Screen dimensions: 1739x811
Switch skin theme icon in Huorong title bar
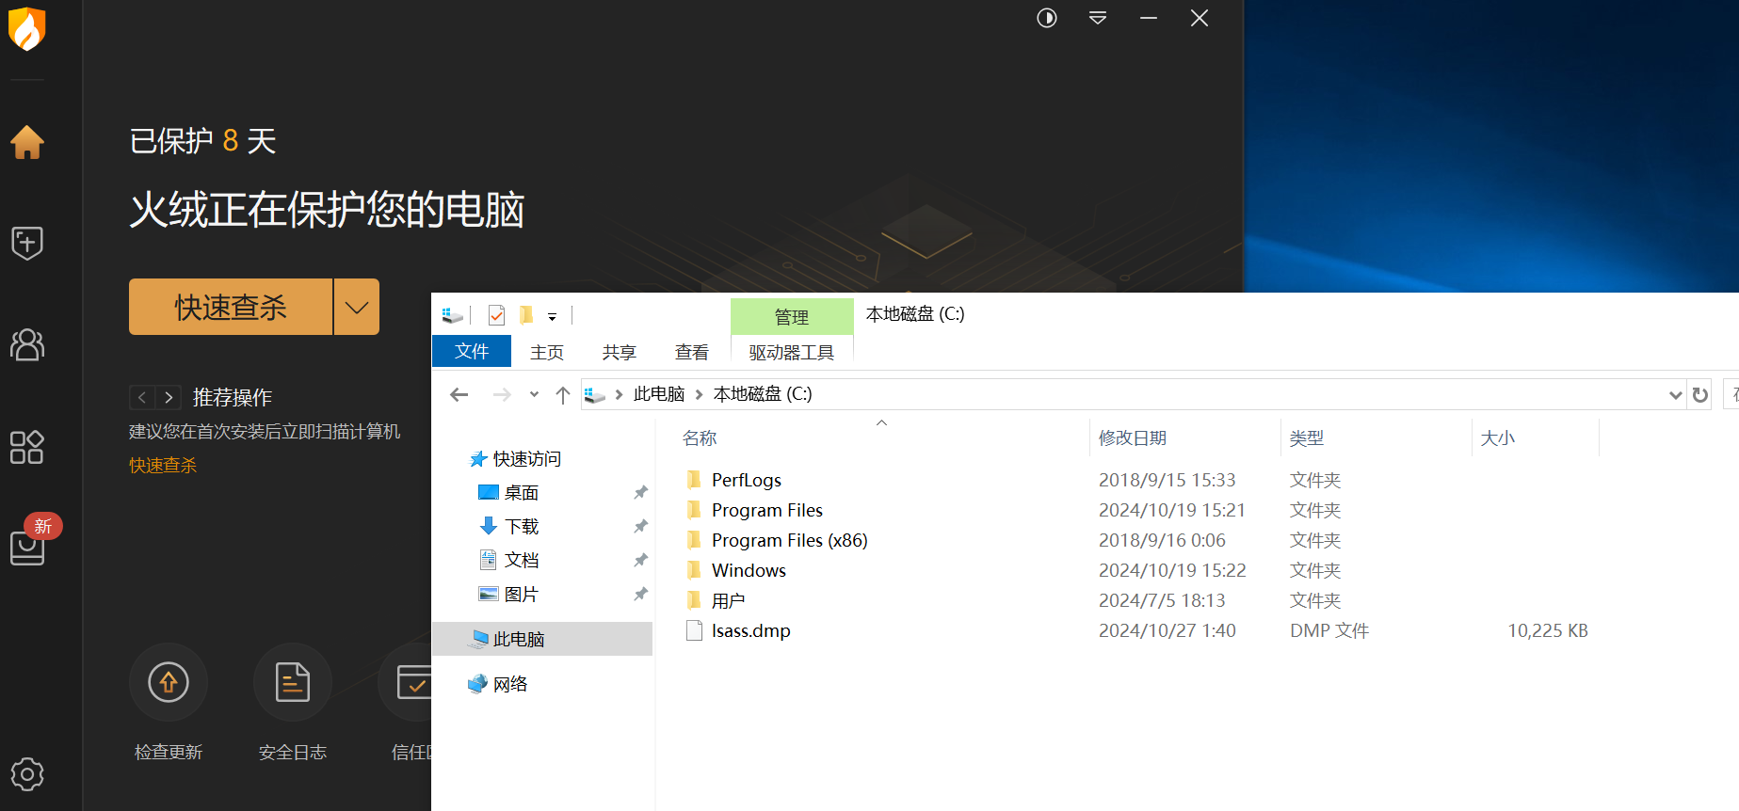(x=1047, y=18)
